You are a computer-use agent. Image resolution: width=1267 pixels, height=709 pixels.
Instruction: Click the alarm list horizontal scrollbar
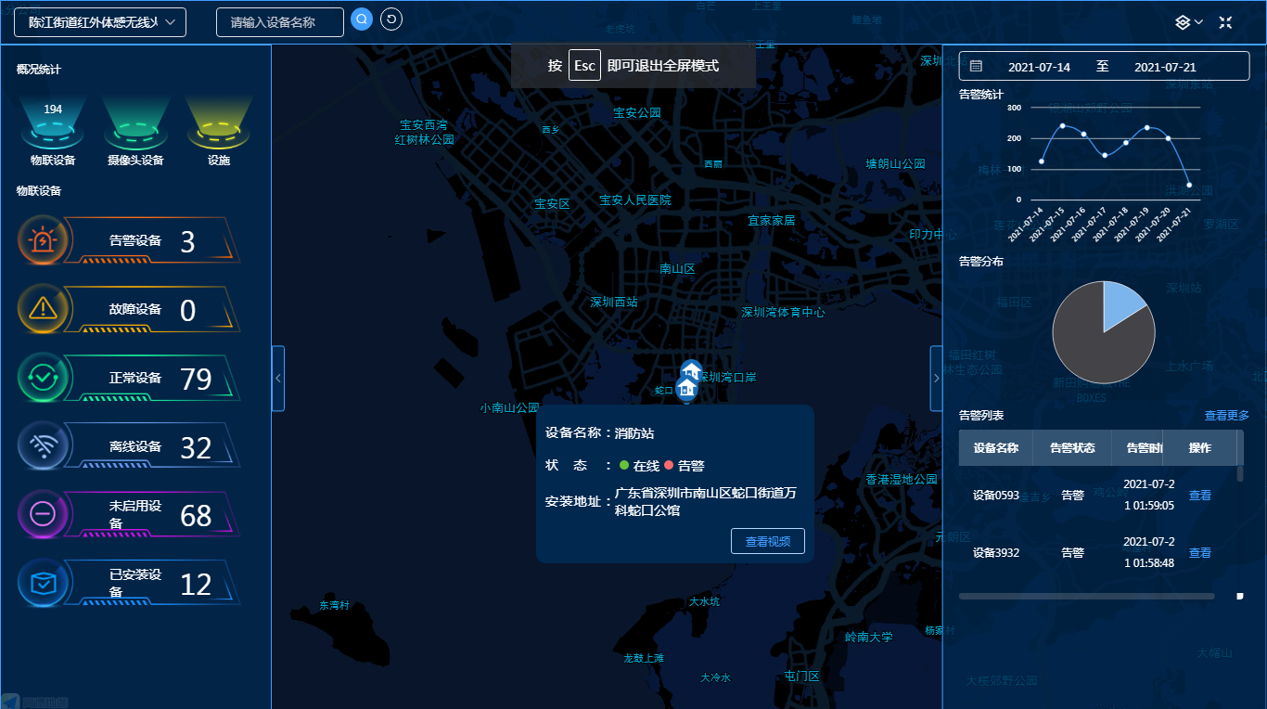(1085, 596)
